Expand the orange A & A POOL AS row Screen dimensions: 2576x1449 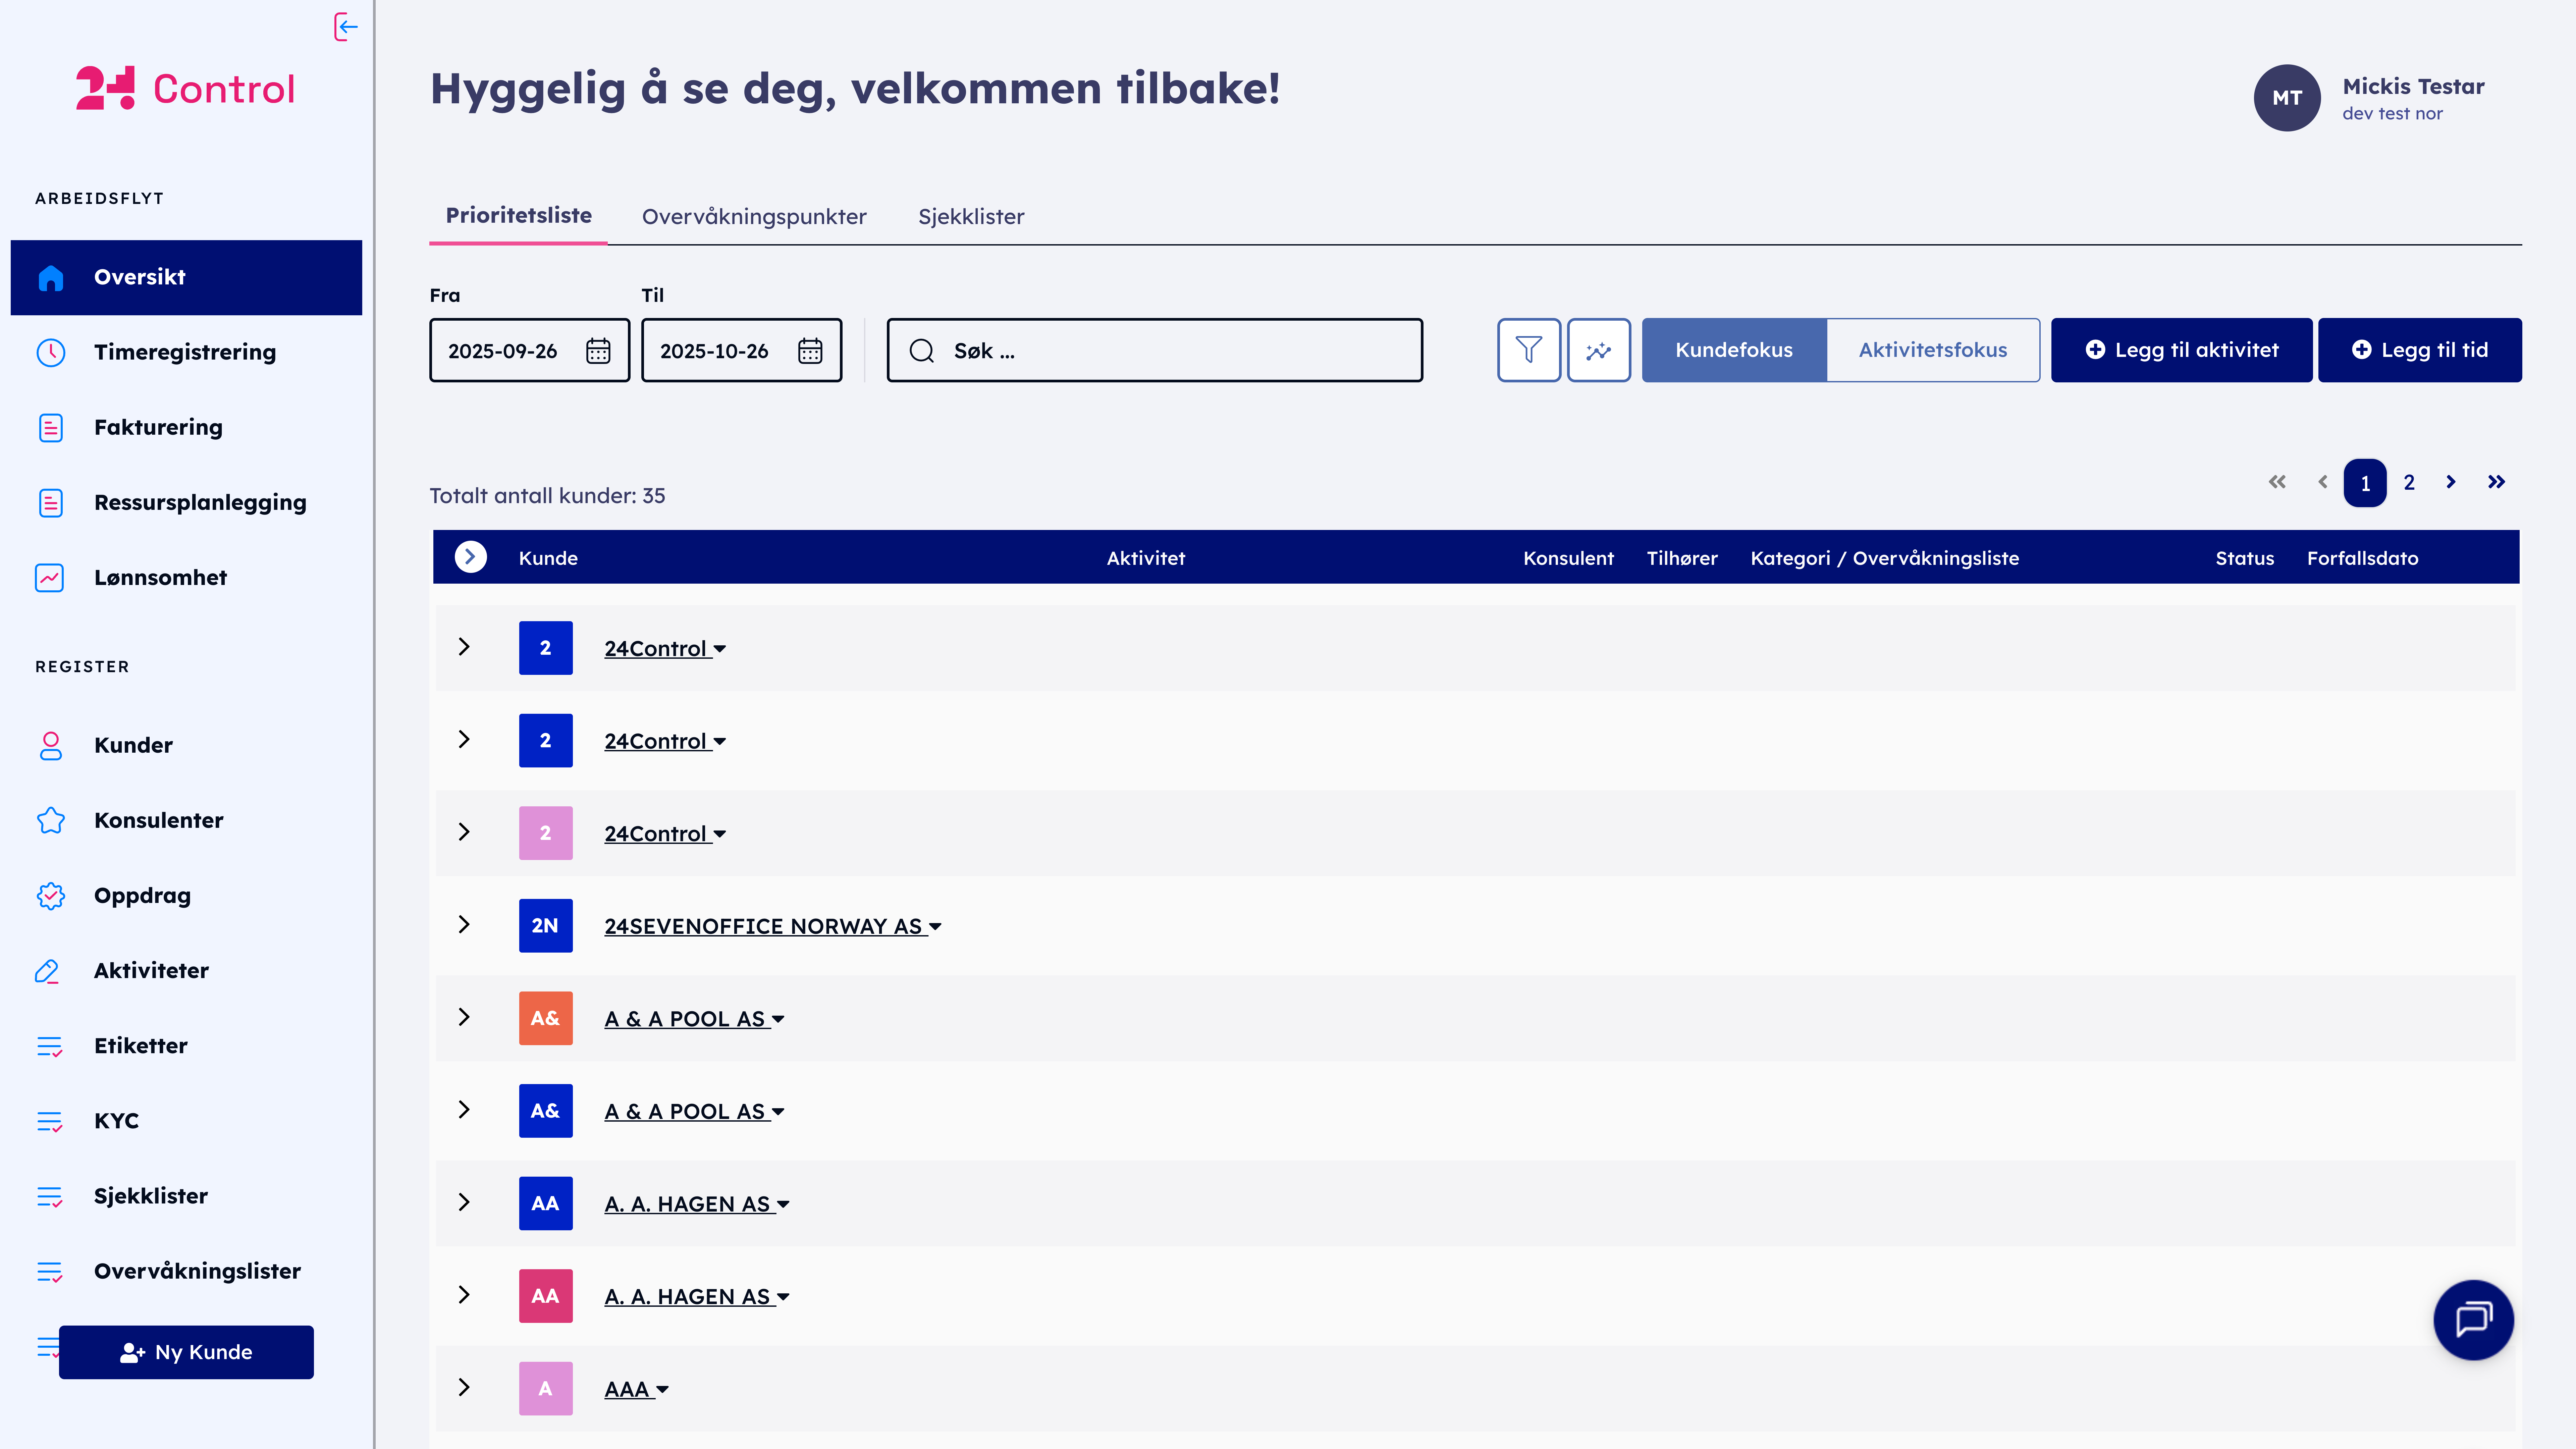[464, 1017]
